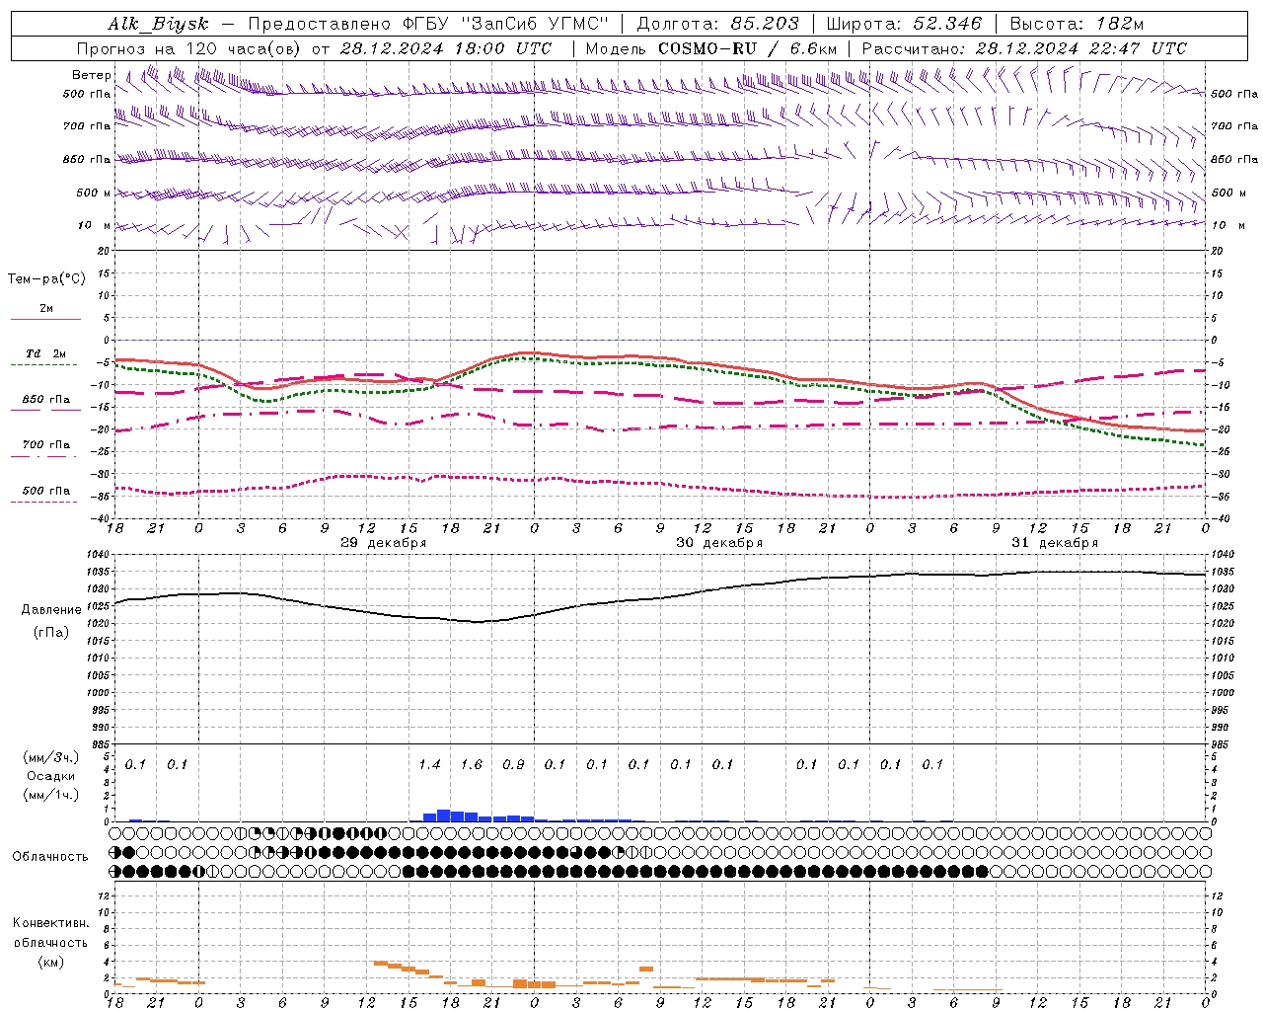Click the (мм/1ч.) precipitation unit label
The width and height of the screenshot is (1263, 1011).
coord(51,795)
